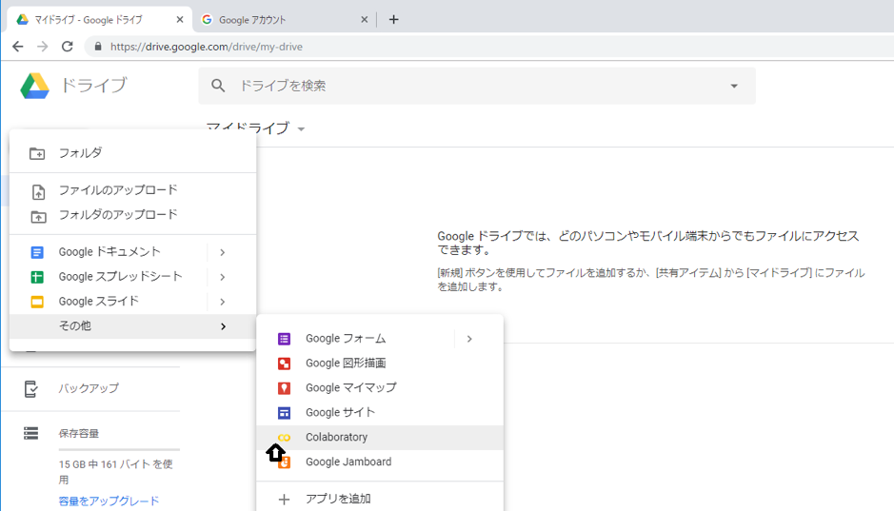Click in the ドライブを検索 search field

pyautogui.click(x=477, y=86)
